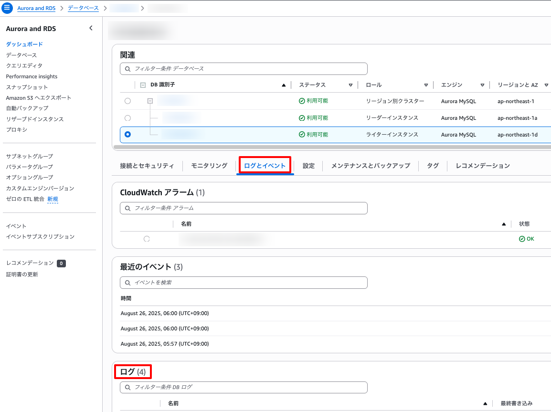The width and height of the screenshot is (551, 412).
Task: Open データベース in the sidebar
Action: tap(21, 55)
